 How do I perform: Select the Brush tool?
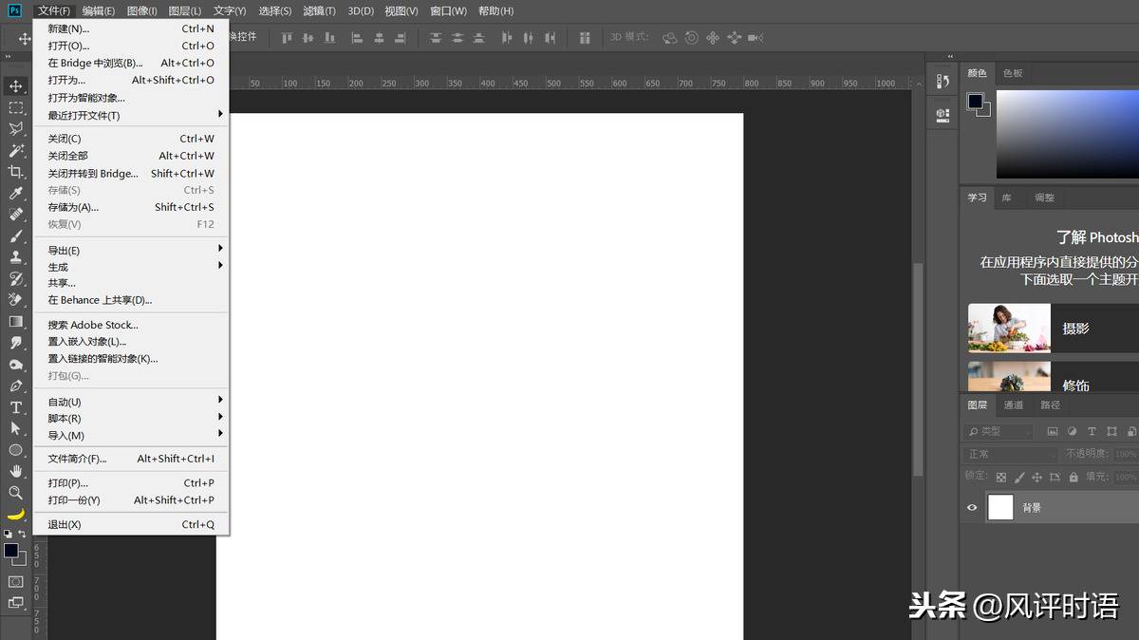tap(16, 235)
